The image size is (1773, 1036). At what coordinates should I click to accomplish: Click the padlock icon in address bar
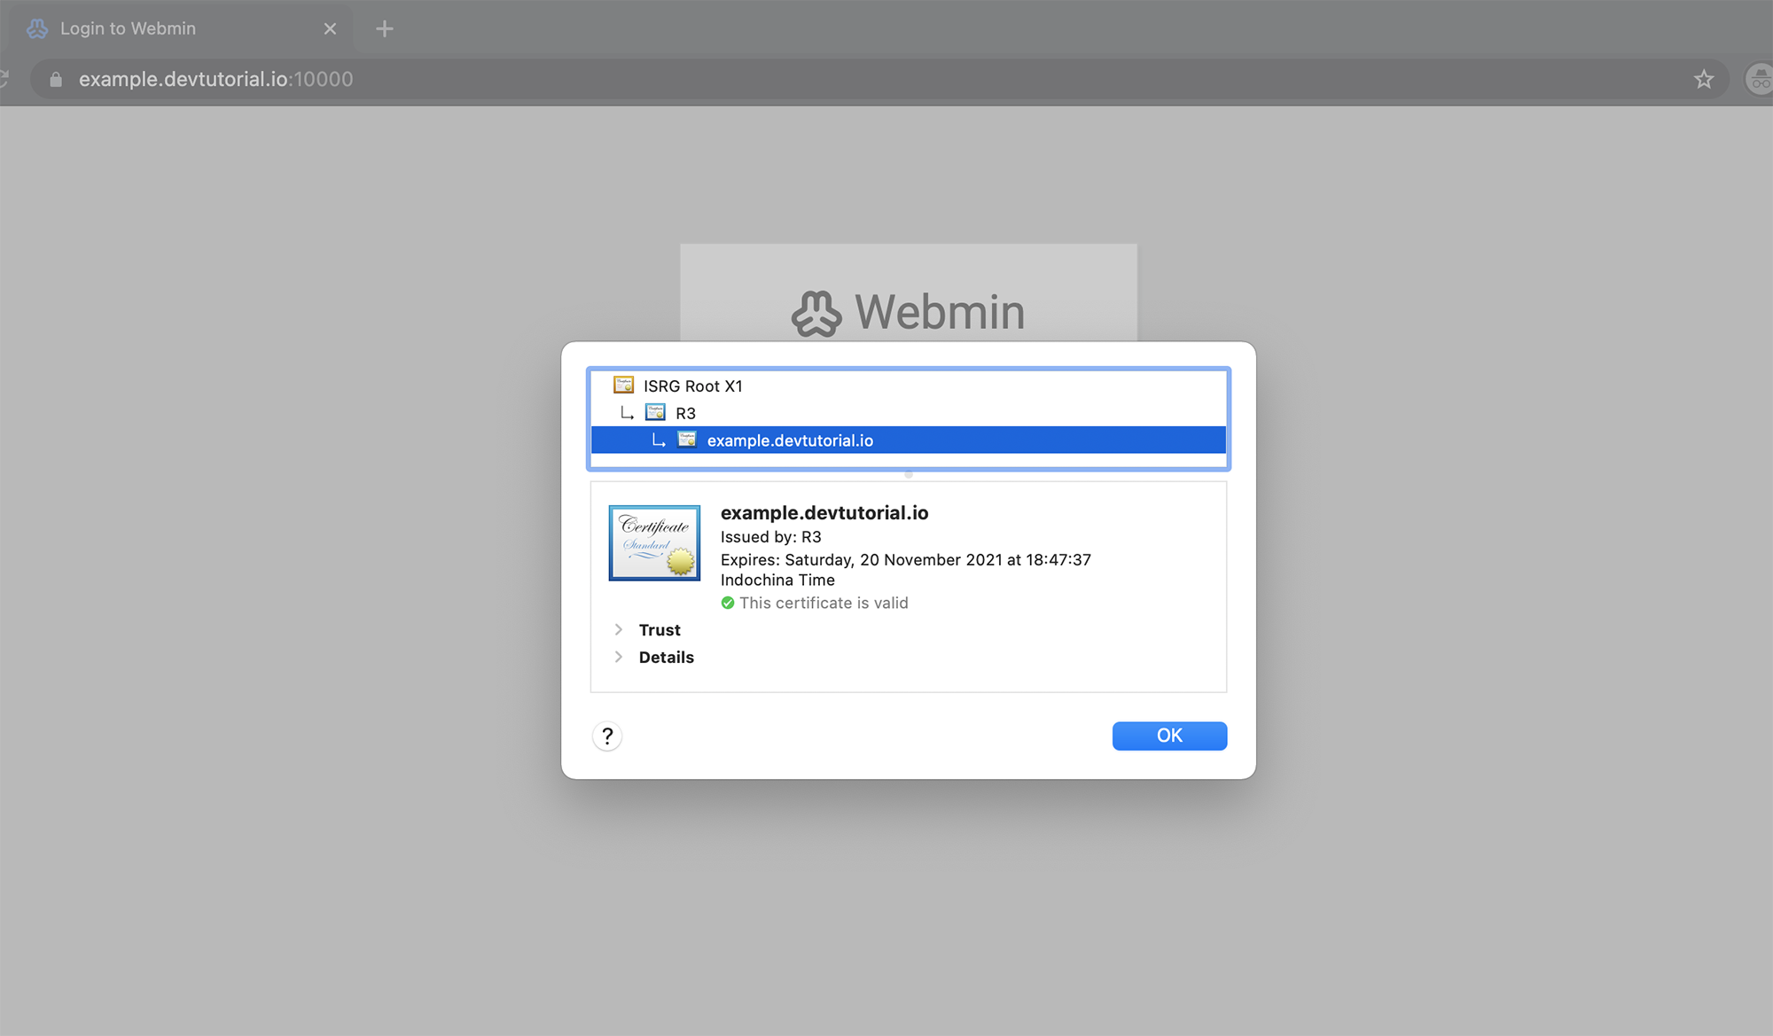56,79
